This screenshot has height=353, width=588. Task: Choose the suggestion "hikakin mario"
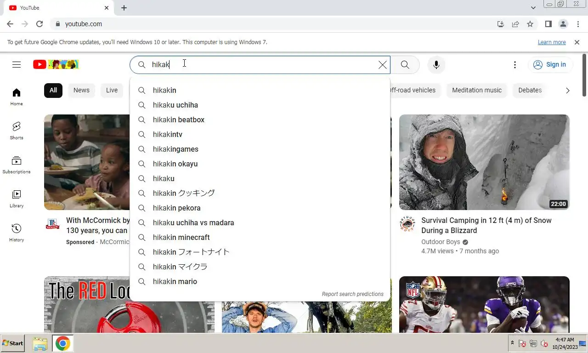(260, 281)
